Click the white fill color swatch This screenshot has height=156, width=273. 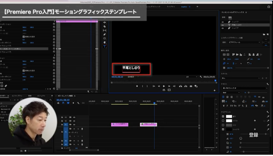(x=229, y=116)
